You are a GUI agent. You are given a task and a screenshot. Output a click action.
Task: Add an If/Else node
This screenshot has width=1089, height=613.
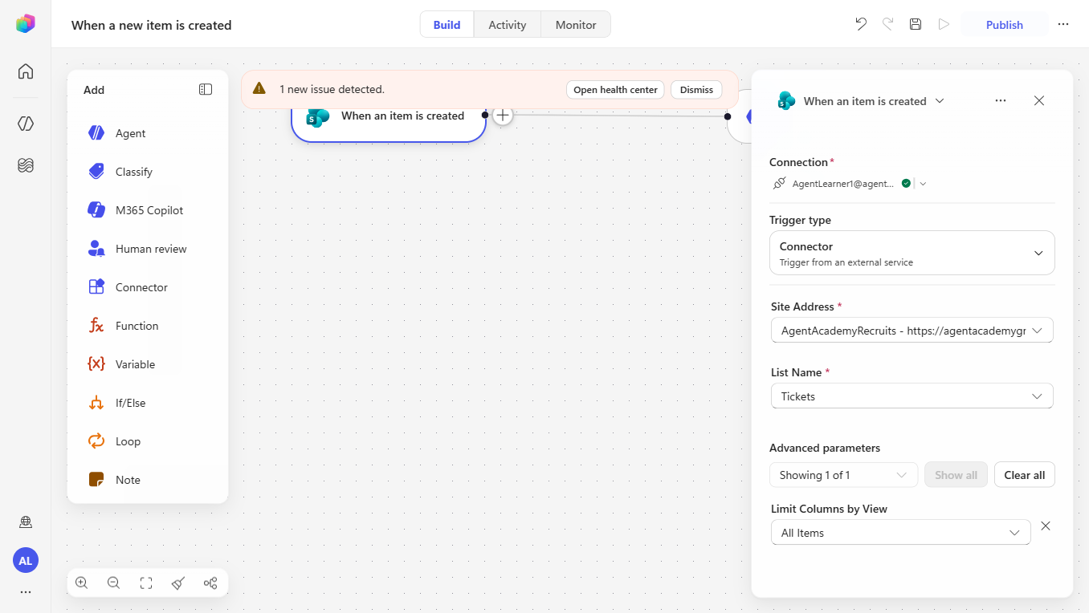(x=148, y=403)
